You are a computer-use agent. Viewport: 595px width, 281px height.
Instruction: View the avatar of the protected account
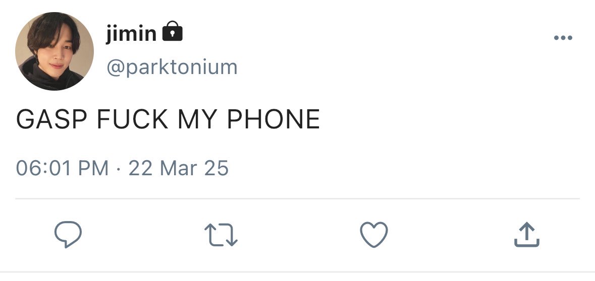click(x=55, y=51)
